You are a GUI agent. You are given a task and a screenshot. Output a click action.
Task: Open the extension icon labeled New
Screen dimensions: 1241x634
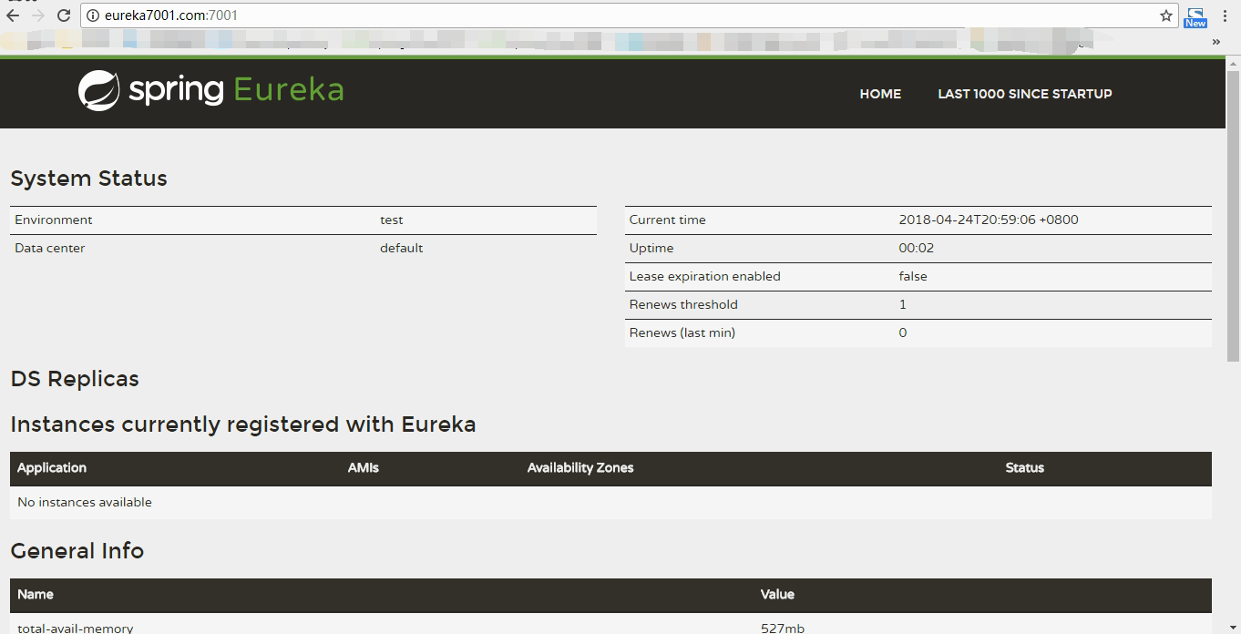click(x=1195, y=17)
